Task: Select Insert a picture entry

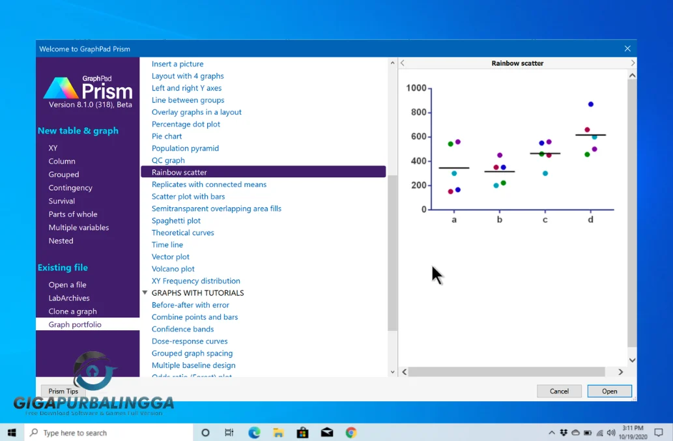Action: pyautogui.click(x=177, y=64)
